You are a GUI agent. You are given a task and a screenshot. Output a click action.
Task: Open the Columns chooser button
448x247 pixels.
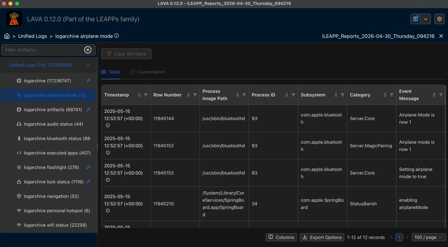tap(281, 237)
